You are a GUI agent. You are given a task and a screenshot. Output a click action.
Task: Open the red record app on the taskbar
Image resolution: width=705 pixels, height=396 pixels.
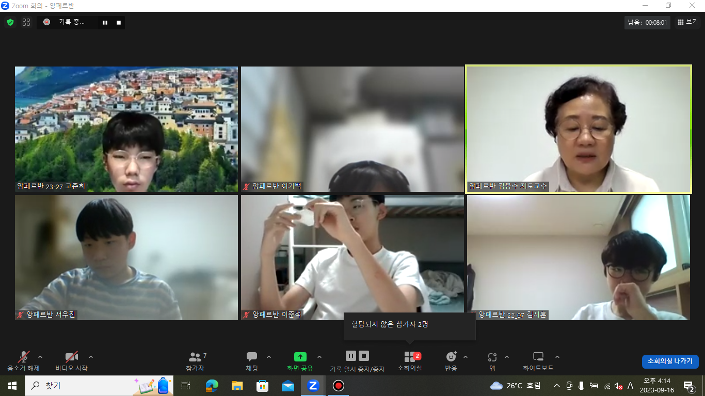point(338,386)
